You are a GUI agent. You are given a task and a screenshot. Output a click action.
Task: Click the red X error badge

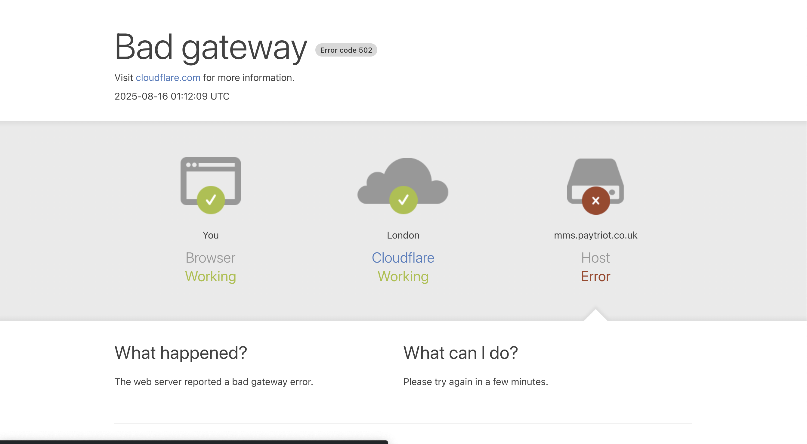tap(595, 200)
